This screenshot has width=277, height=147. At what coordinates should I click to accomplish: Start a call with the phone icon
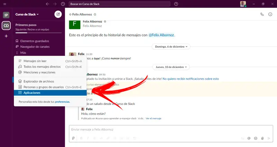click(262, 14)
